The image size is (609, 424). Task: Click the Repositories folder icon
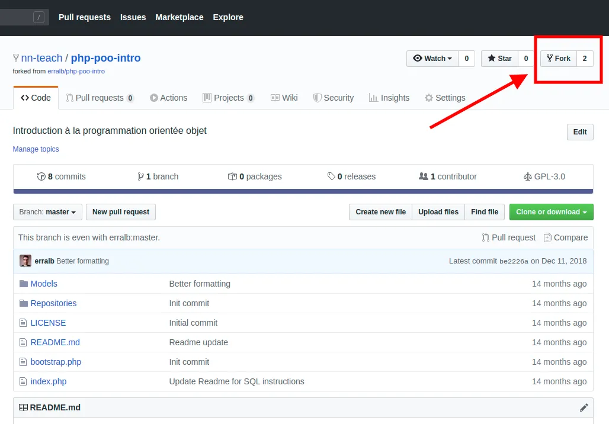pos(24,303)
